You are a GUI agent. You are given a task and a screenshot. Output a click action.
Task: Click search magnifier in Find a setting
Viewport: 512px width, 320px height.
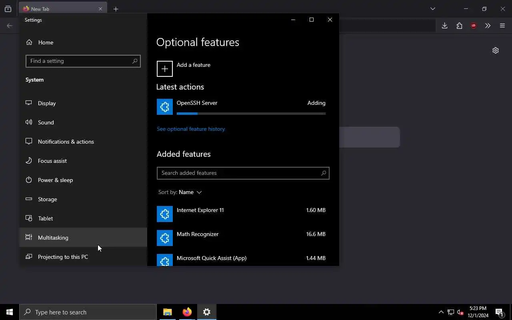(x=135, y=61)
